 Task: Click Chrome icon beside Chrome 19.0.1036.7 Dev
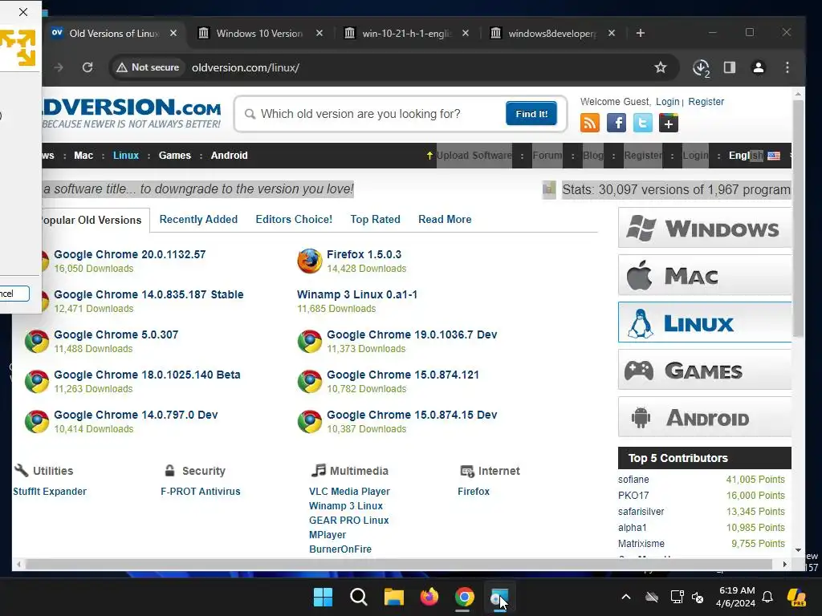[309, 341]
